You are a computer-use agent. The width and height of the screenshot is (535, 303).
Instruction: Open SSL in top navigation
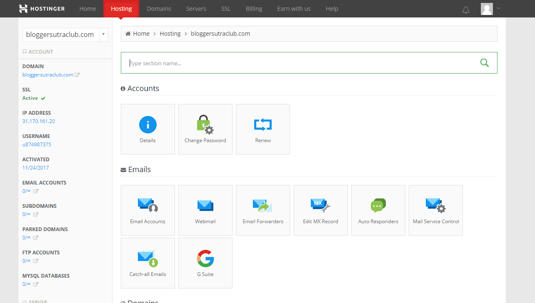[x=226, y=9]
